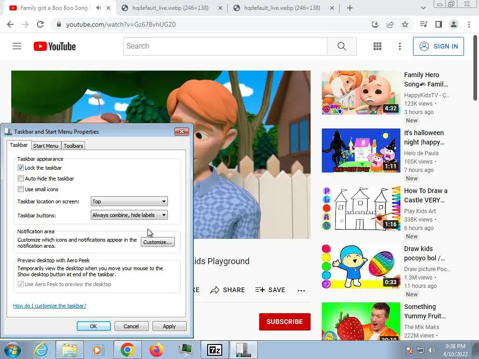Open Chrome's three-dot menu

click(x=469, y=24)
